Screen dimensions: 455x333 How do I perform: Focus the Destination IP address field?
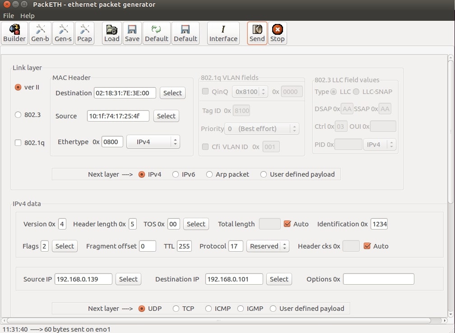click(x=234, y=279)
